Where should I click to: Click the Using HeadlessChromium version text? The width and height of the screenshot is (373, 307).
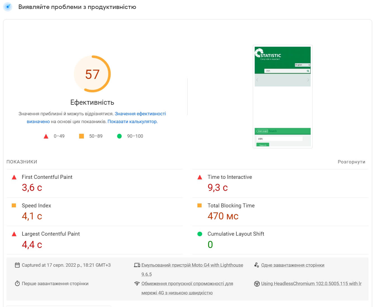pos(311,283)
